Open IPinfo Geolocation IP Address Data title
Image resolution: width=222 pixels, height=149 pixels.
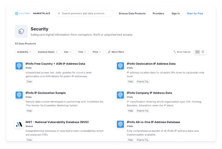(151, 64)
